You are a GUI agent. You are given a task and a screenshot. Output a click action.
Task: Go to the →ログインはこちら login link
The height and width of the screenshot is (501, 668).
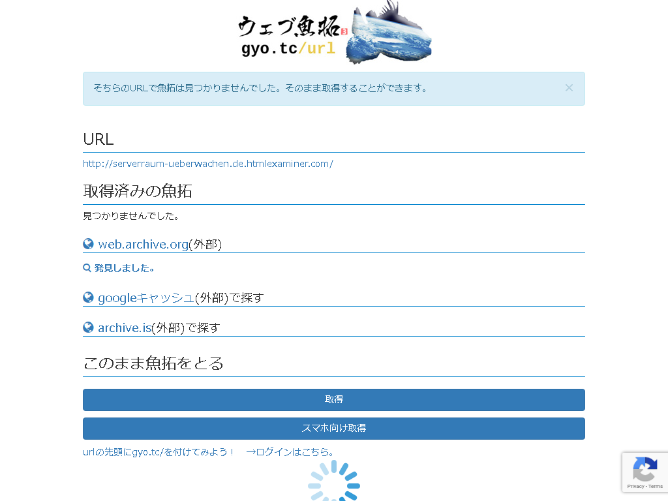click(x=290, y=452)
